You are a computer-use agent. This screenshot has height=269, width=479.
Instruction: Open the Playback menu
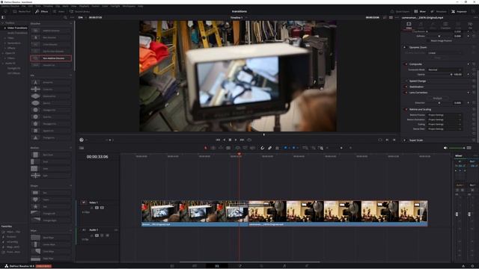pyautogui.click(x=84, y=6)
